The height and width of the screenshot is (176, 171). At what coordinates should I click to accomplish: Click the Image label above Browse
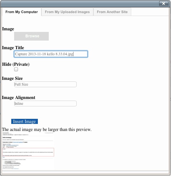coord(8,29)
